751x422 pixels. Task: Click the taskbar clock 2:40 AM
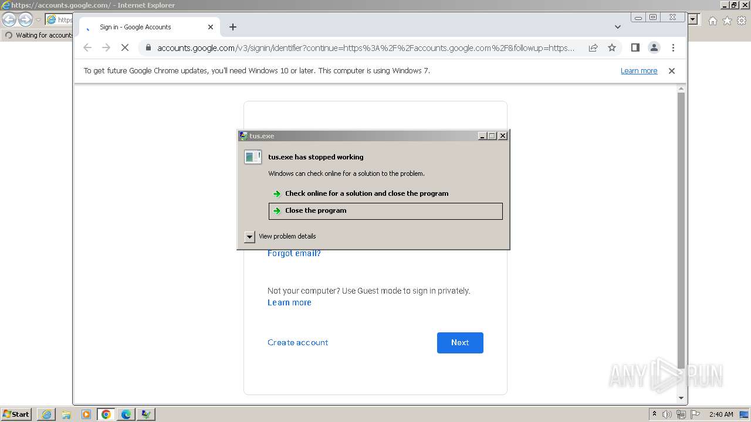pos(721,414)
